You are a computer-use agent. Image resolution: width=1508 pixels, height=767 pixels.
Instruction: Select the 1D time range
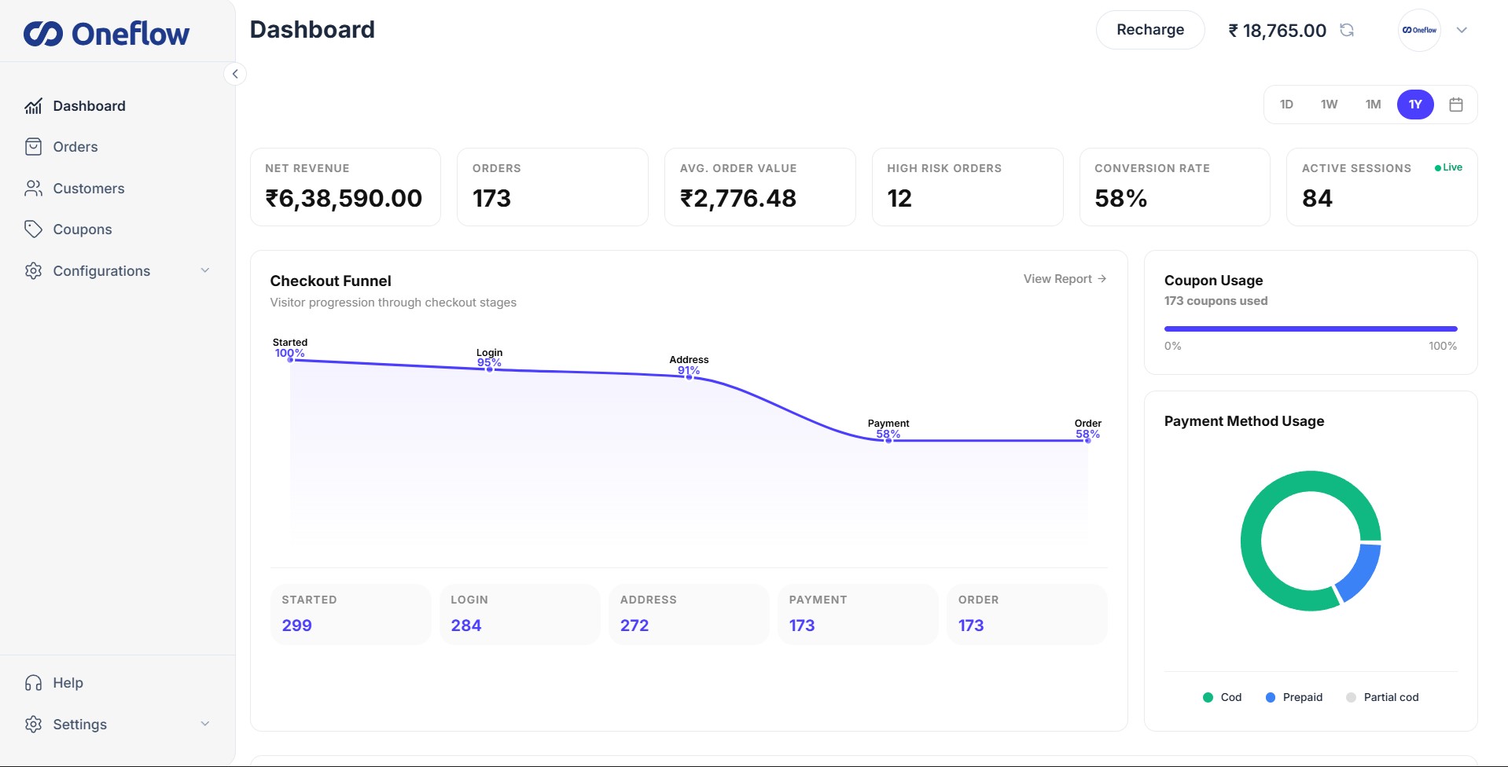click(1286, 104)
